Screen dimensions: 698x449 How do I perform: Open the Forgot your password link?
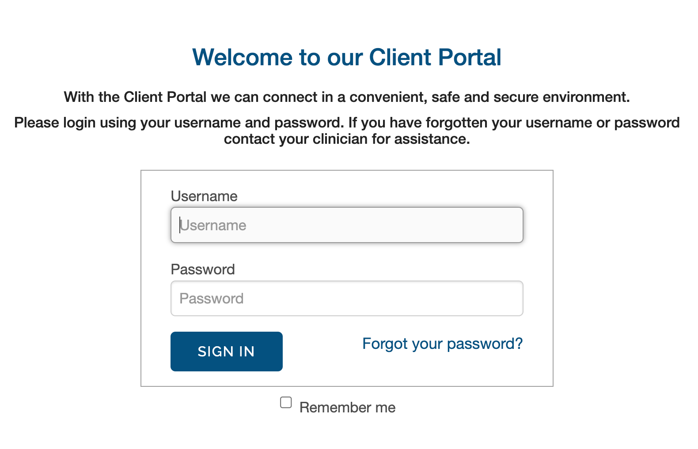click(x=442, y=344)
